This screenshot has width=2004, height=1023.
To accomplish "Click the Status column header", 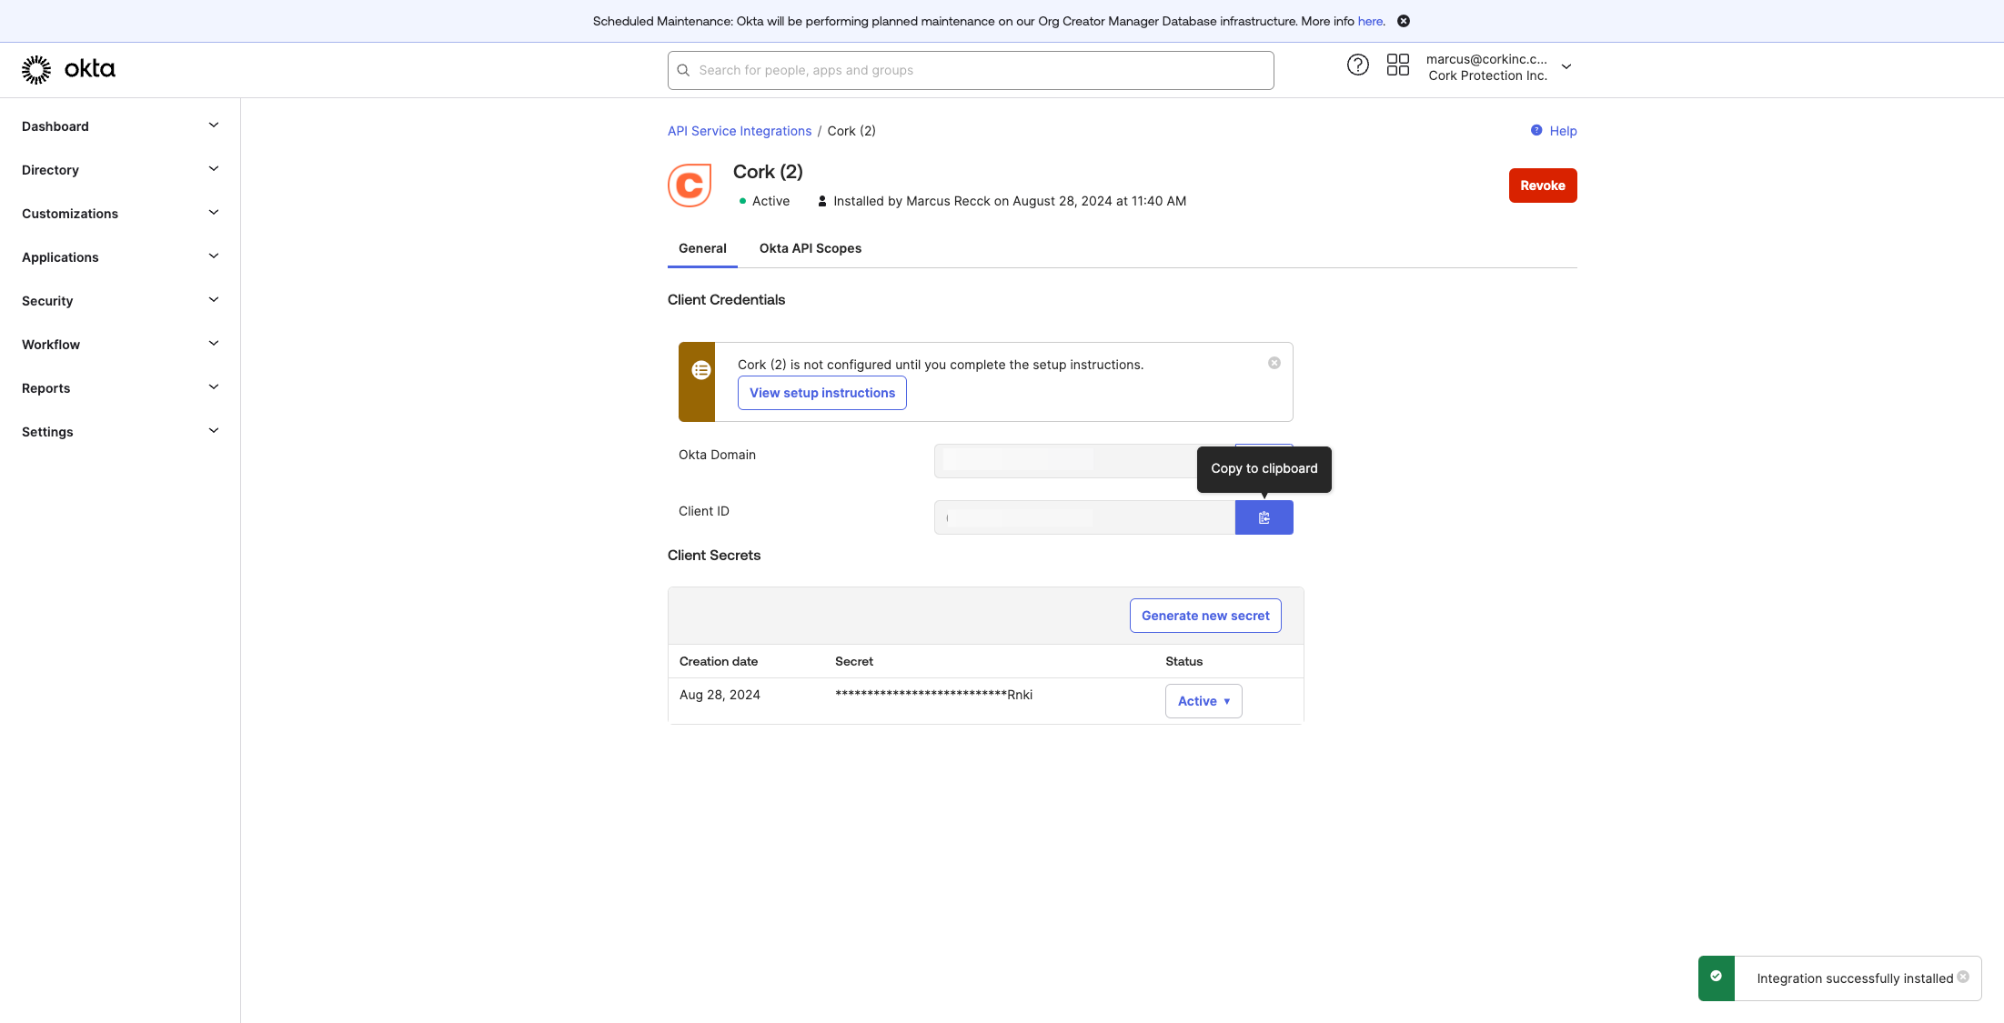I will click(x=1183, y=661).
